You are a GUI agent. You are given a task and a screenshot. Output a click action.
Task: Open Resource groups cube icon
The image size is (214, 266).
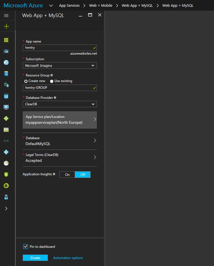point(6,51)
